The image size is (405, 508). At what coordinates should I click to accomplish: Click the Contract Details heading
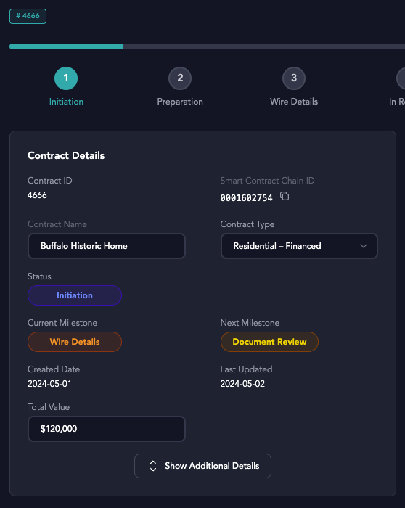click(x=66, y=155)
